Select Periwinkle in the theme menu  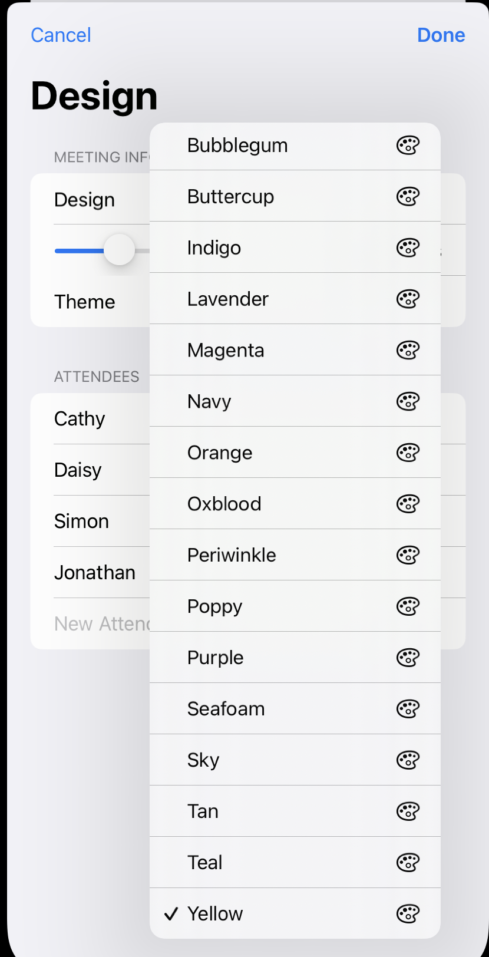232,555
